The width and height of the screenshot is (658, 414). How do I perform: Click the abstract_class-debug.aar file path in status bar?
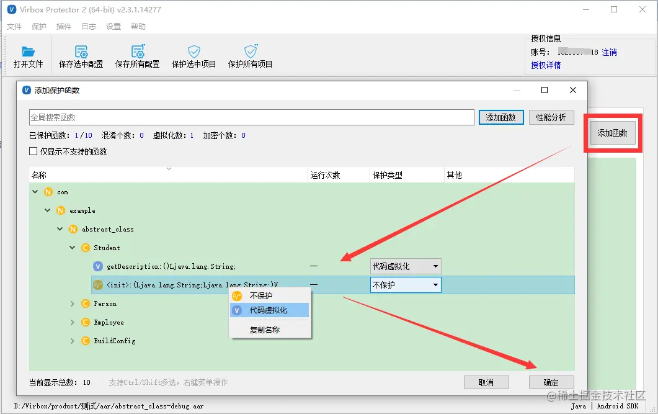click(x=109, y=406)
